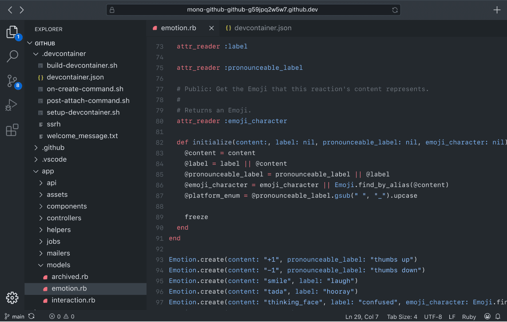Open a new browser tab
507x322 pixels.
497,10
